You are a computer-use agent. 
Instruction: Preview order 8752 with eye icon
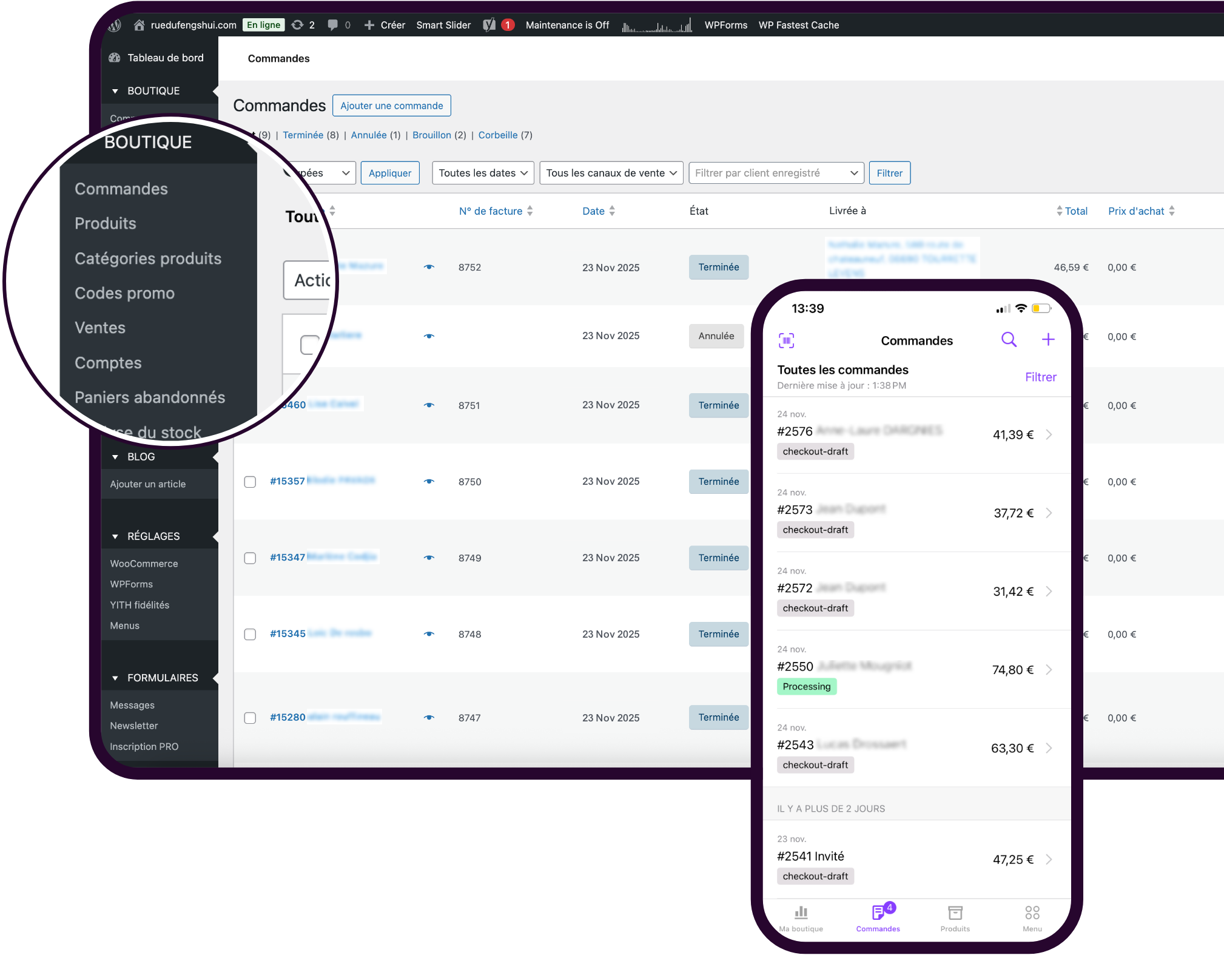[429, 267]
